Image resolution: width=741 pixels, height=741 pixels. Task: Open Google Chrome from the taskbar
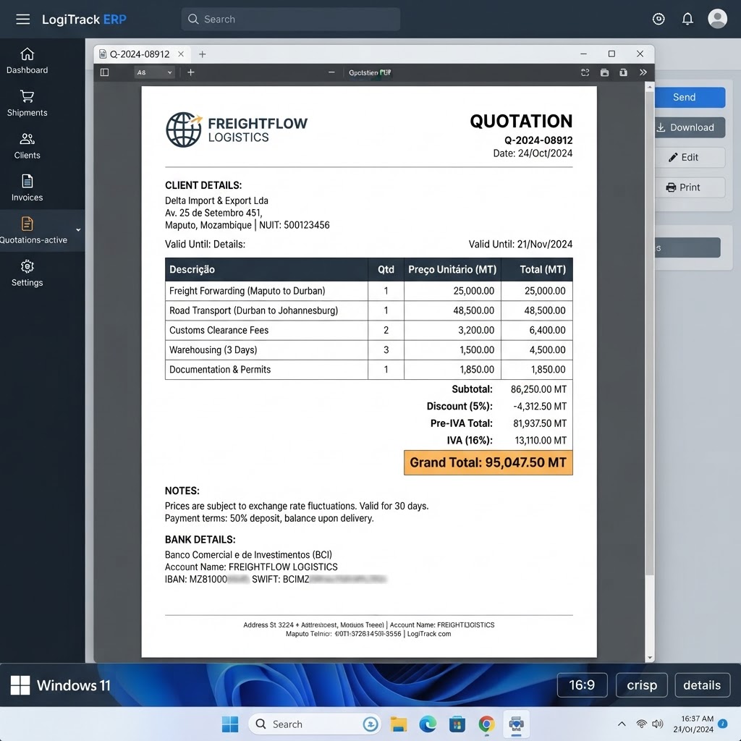point(486,724)
